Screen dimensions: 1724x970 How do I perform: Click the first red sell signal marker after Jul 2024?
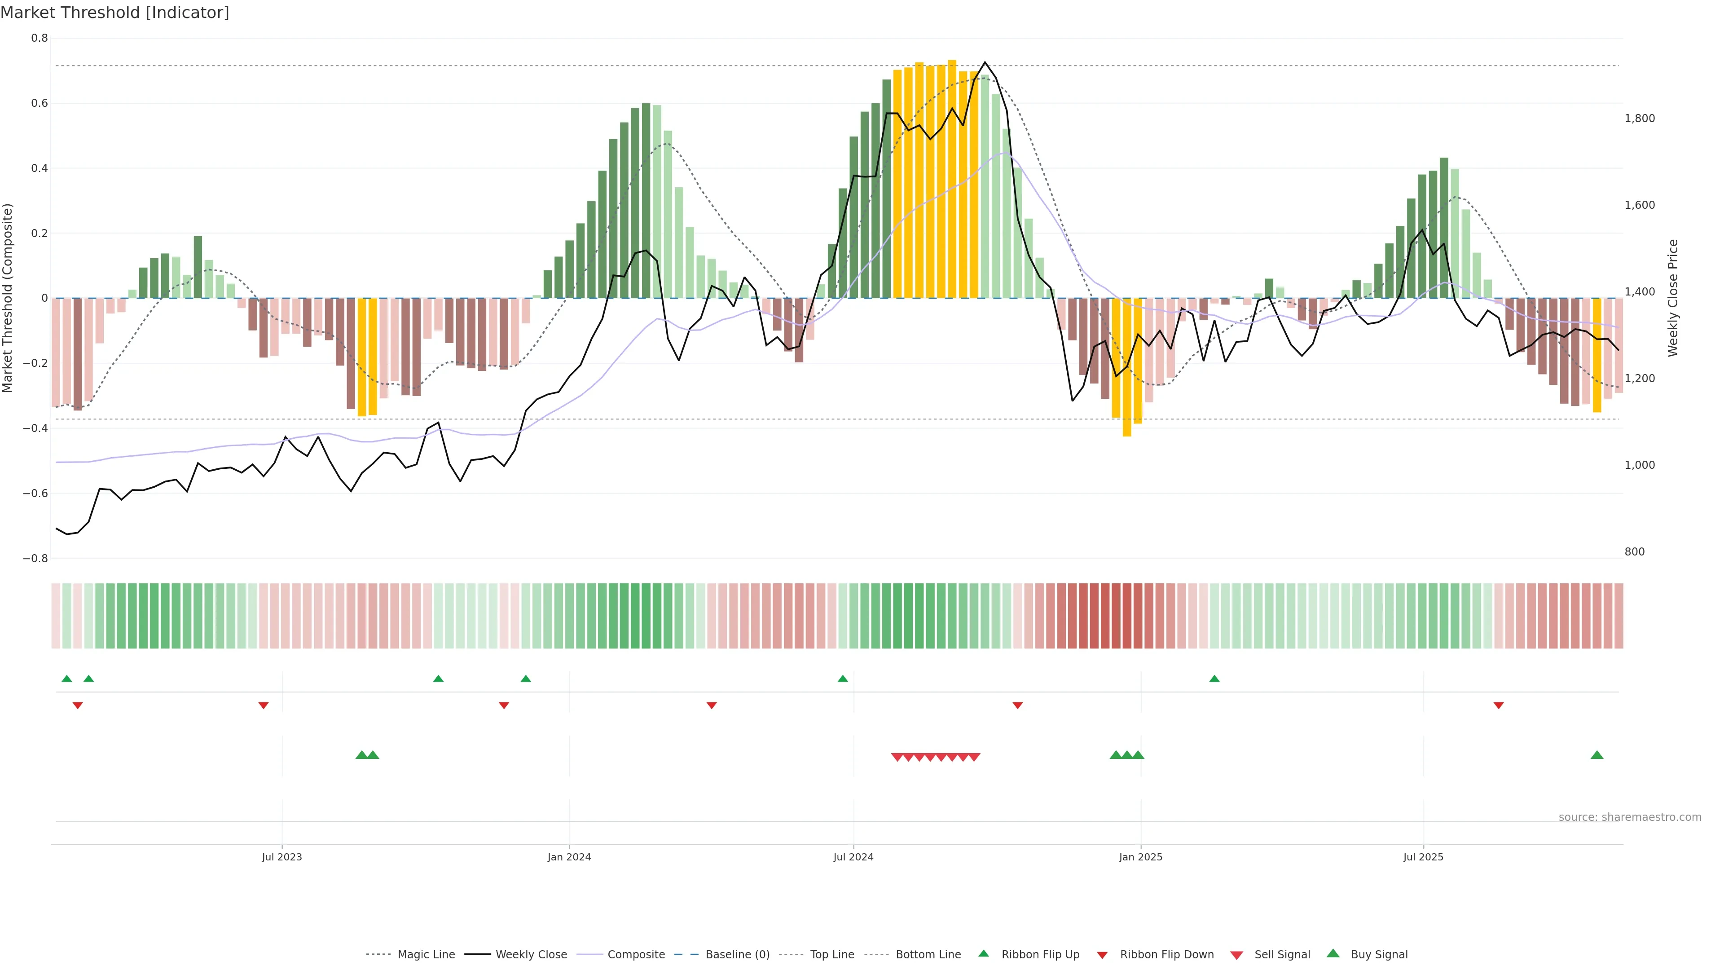(x=897, y=757)
